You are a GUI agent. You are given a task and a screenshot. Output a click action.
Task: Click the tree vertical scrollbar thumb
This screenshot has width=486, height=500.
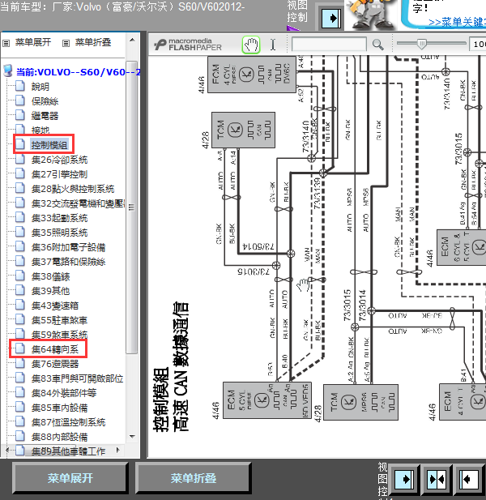(131, 207)
